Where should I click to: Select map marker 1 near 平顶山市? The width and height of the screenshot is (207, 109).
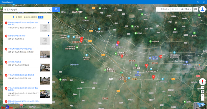coord(82,38)
